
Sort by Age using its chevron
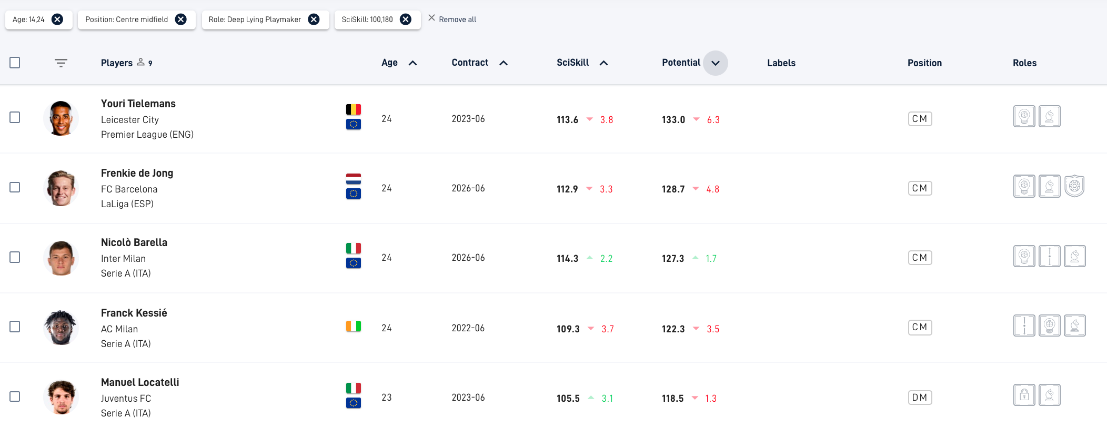[x=413, y=63]
